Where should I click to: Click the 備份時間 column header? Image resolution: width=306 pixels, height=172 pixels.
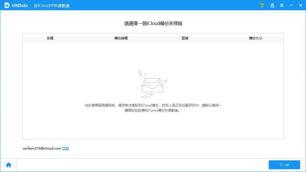click(121, 38)
